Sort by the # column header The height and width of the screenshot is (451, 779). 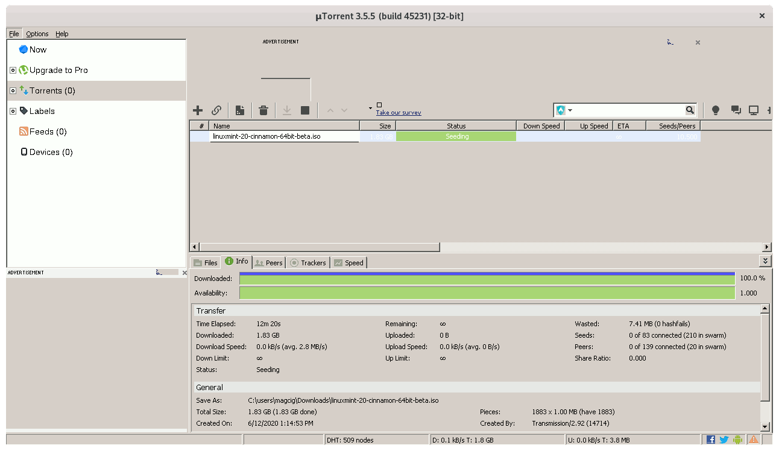(x=200, y=126)
